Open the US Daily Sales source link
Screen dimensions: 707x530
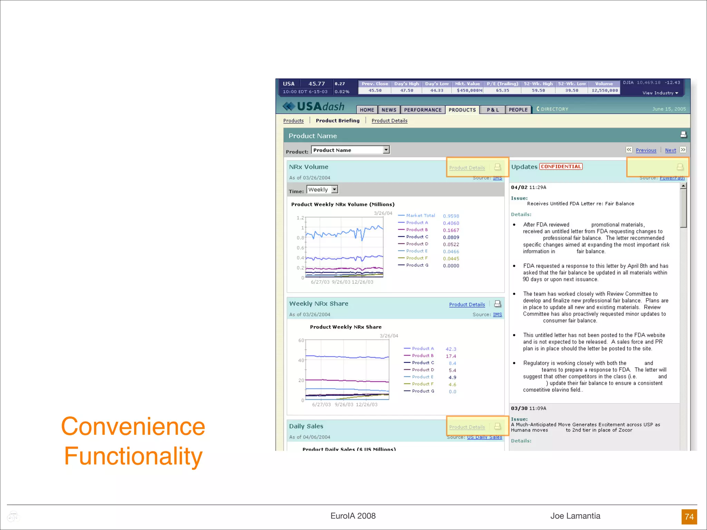click(x=484, y=437)
